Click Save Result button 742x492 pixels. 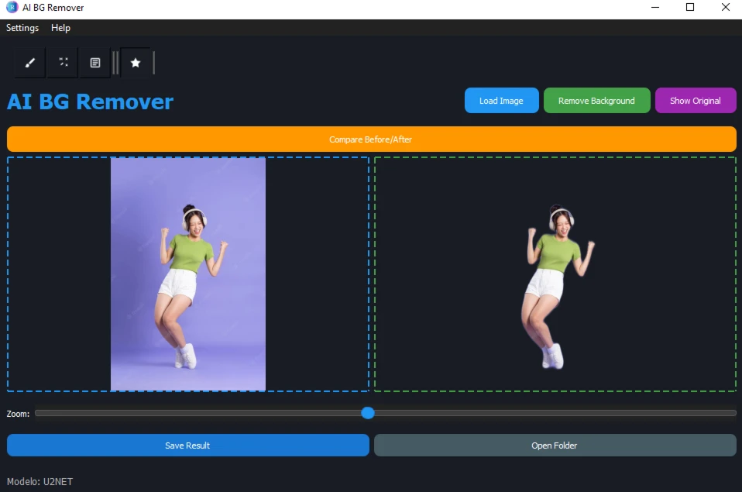[x=188, y=445]
